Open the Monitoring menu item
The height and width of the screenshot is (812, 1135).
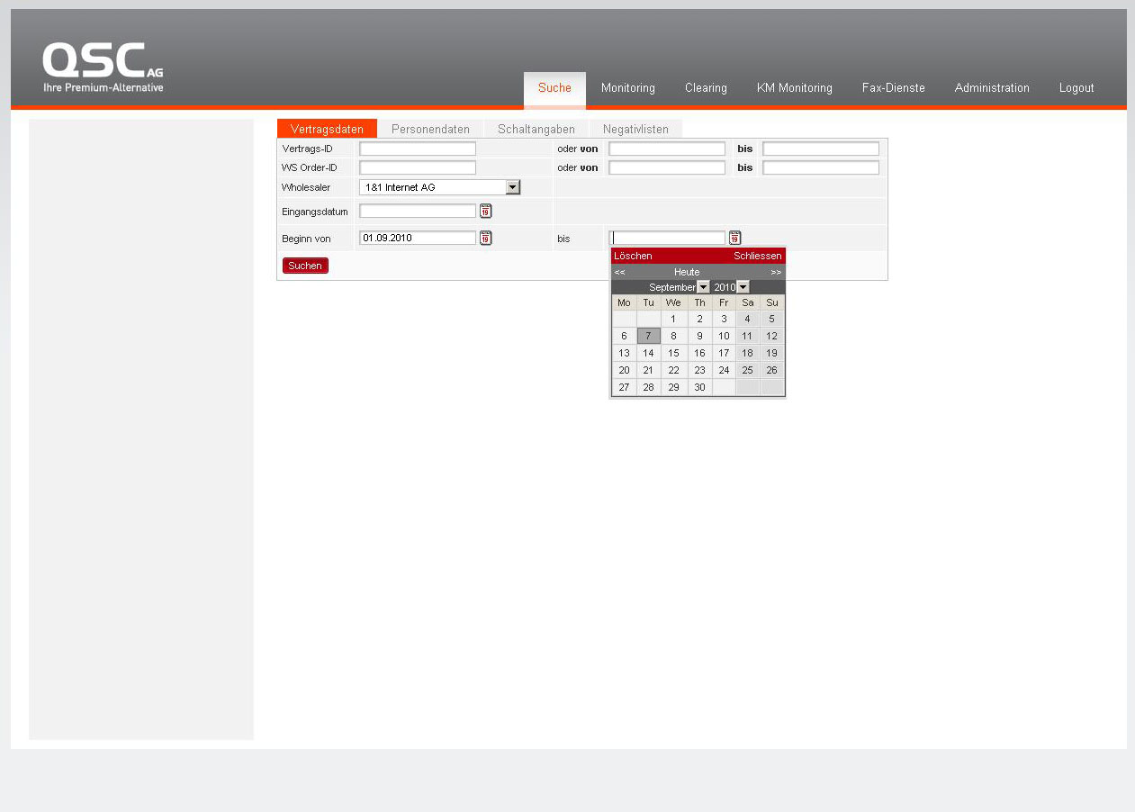(628, 88)
